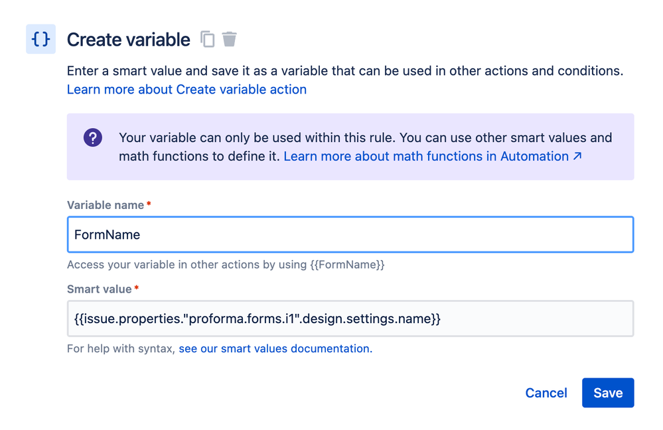Click the Smart value label

[x=100, y=289]
